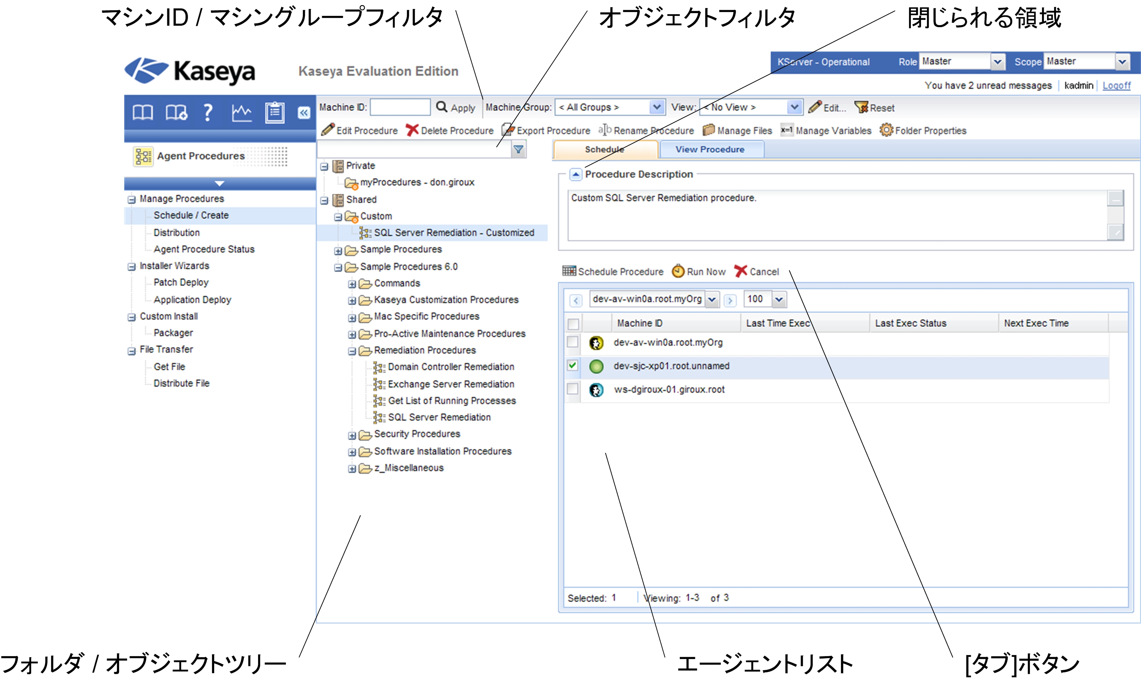Go to next page of agent list

730,301
